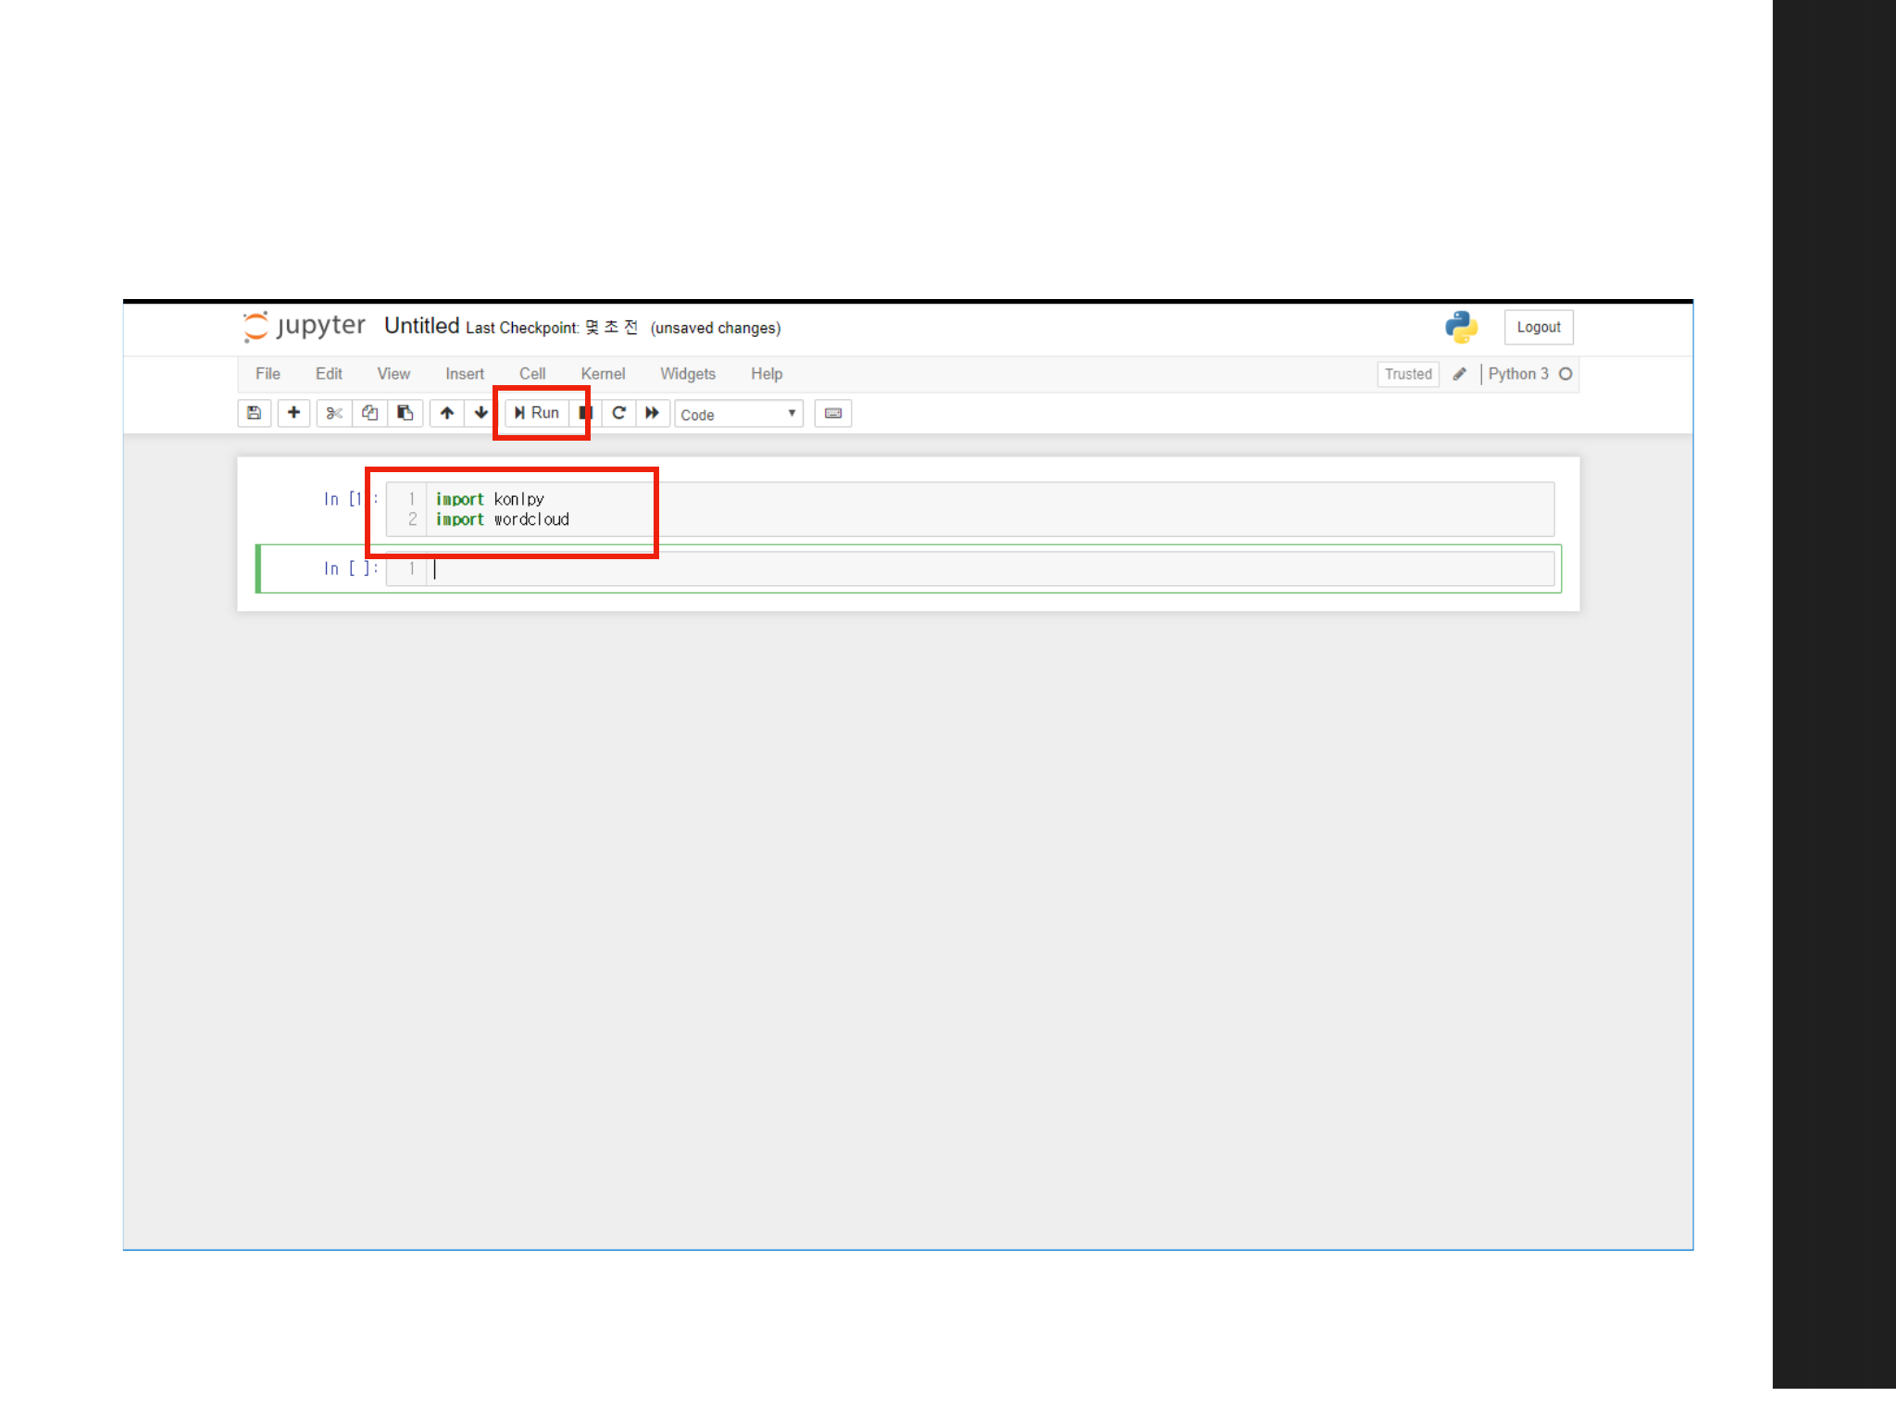
Task: Paste cells below icon
Action: pos(405,413)
